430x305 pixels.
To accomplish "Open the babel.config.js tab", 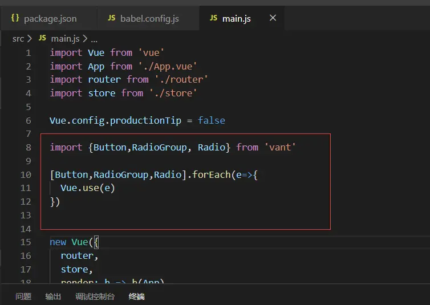I will (x=149, y=19).
